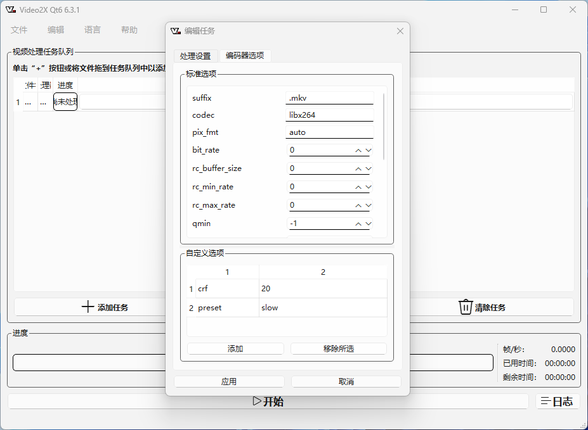Minimize the Video2X main window

515,9
